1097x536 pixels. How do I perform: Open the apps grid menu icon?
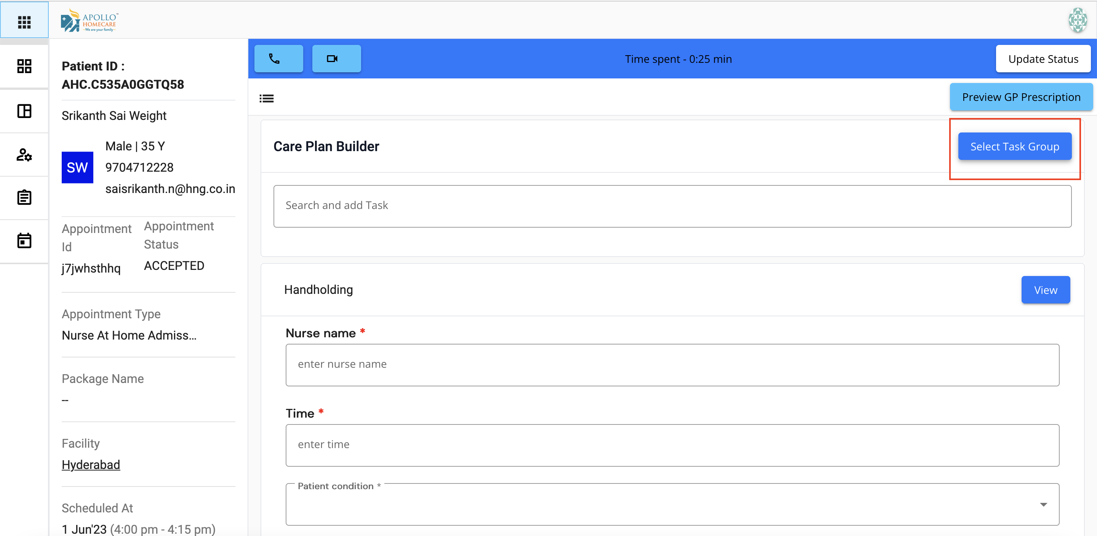point(24,21)
